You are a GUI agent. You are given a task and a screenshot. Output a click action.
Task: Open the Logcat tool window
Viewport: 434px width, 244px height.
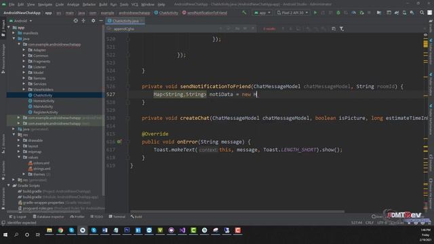point(18,217)
